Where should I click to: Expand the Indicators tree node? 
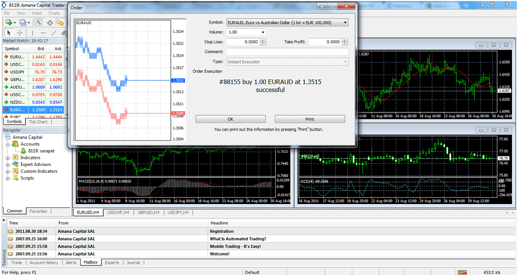(x=7, y=158)
